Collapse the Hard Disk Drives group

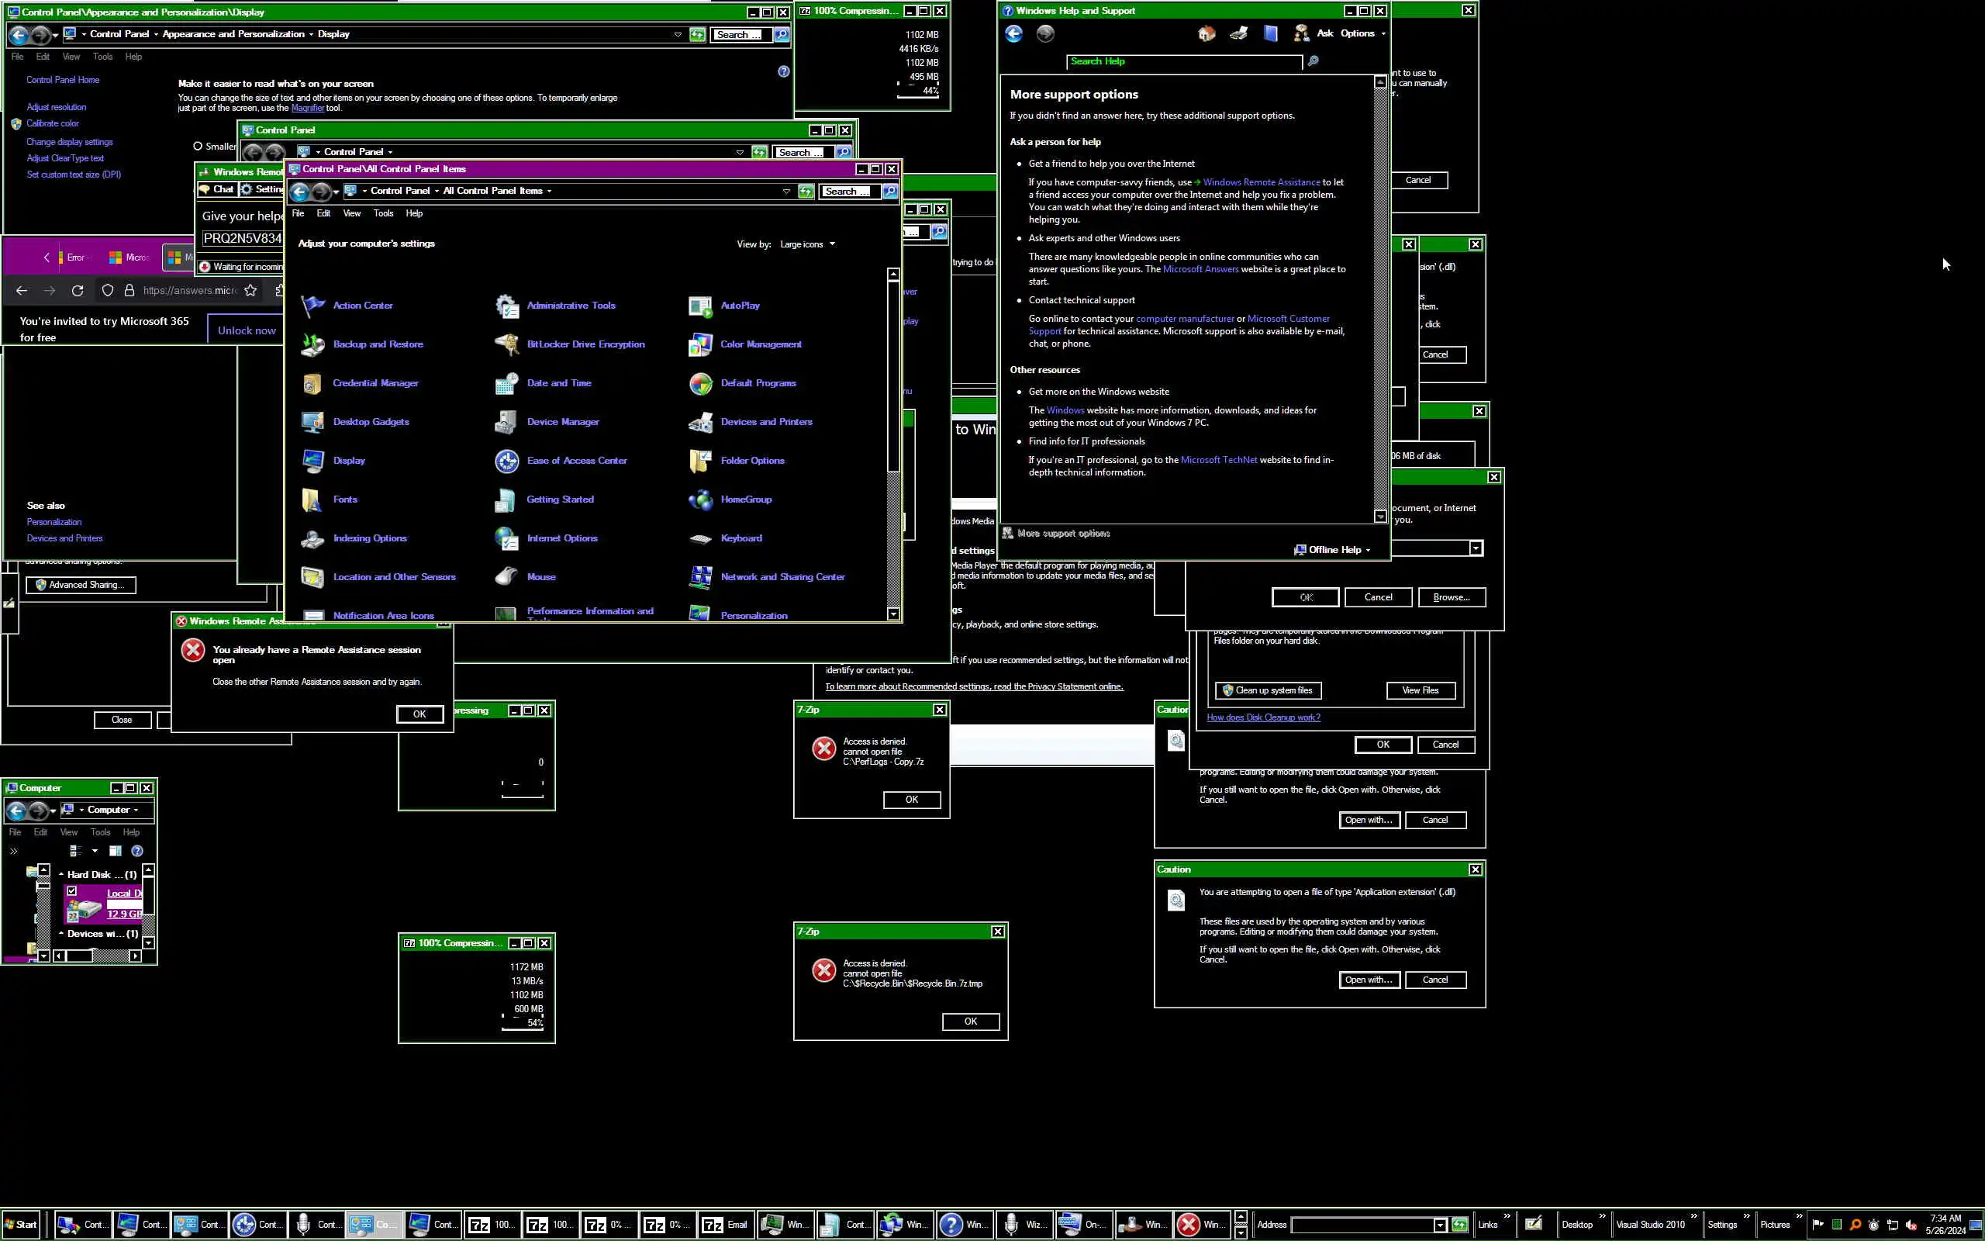(61, 874)
